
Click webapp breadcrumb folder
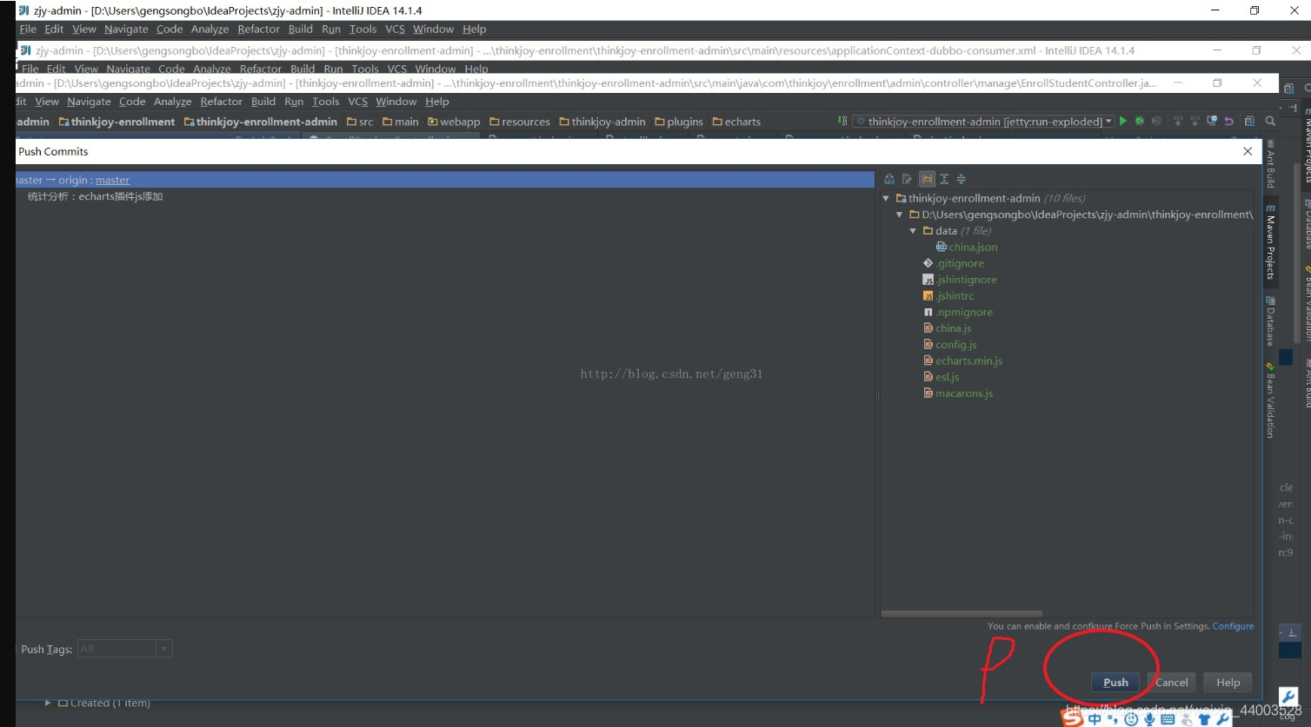454,122
